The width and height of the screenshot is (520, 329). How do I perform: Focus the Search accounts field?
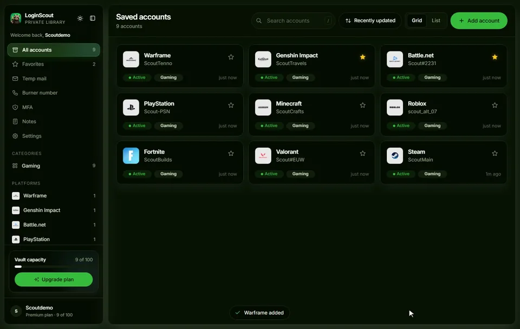click(293, 21)
